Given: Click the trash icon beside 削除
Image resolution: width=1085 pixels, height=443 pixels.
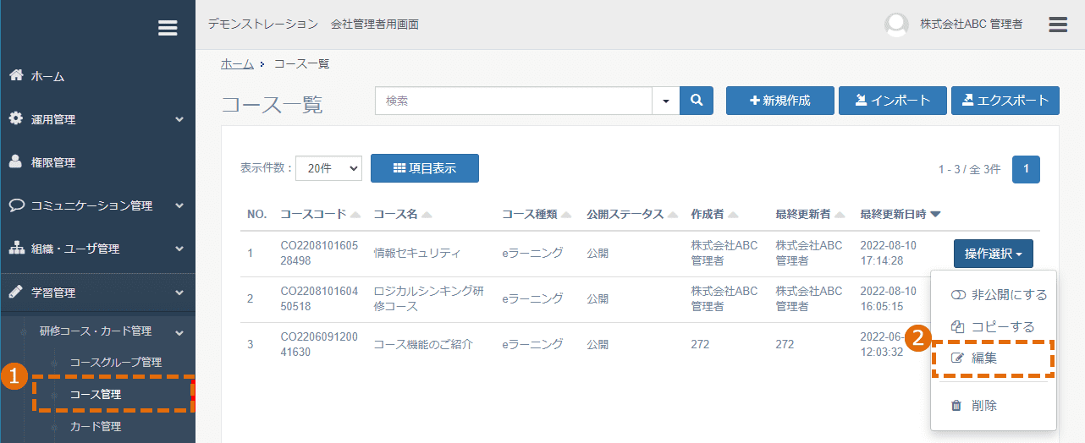Looking at the screenshot, I should click(956, 406).
